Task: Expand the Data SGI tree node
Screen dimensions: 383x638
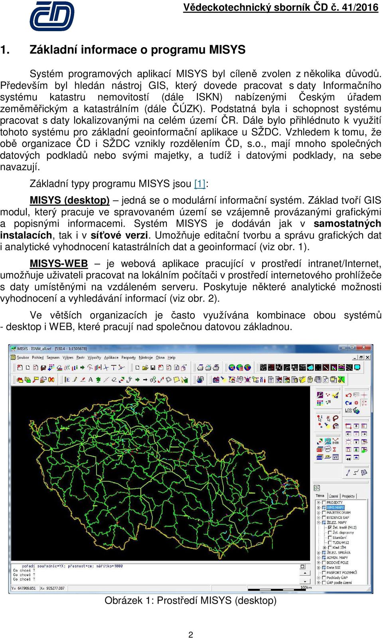Action: tap(318, 568)
